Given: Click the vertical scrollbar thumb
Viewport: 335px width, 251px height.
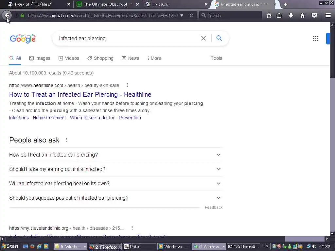Looking at the screenshot, I should [x=332, y=53].
